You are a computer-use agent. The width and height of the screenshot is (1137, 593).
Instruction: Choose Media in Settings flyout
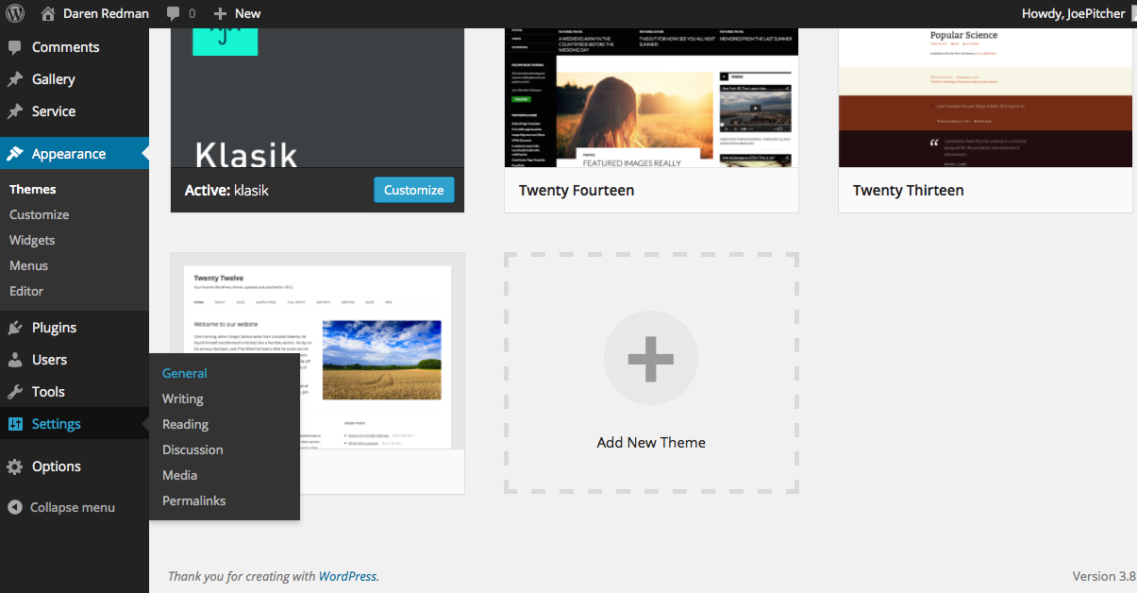click(x=179, y=475)
